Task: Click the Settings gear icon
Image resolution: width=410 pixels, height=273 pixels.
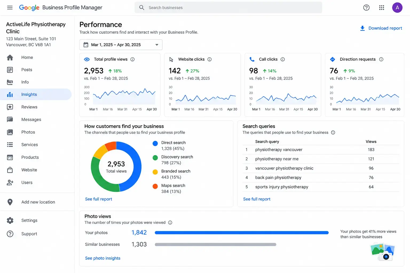Action: tap(10, 220)
